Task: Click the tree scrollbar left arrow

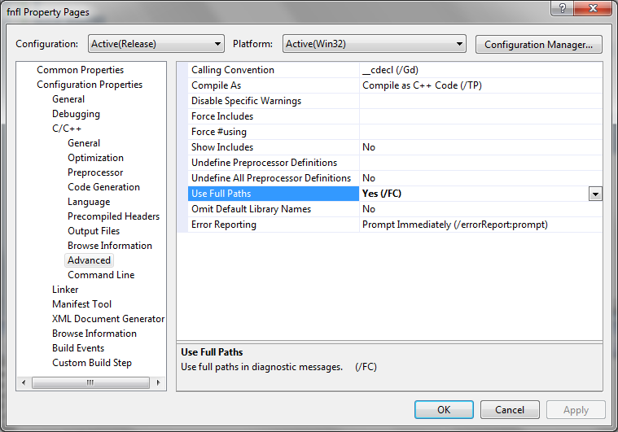Action: pyautogui.click(x=24, y=382)
